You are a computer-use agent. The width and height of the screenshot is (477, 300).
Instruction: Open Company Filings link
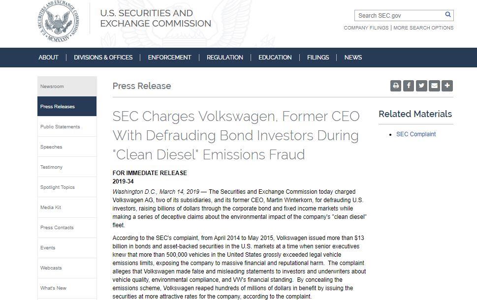(366, 28)
